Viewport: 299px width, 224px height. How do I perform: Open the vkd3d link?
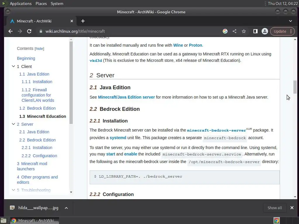tap(96, 61)
